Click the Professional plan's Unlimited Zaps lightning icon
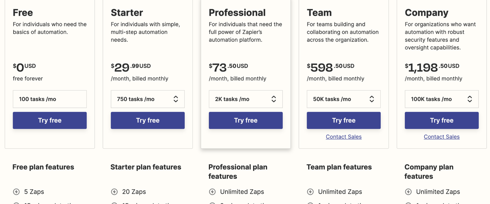 212,192
